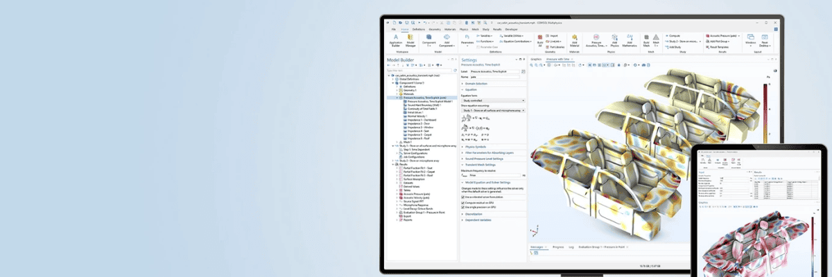
Task: Switch to the Definitions ribbon tab
Action: (x=419, y=29)
